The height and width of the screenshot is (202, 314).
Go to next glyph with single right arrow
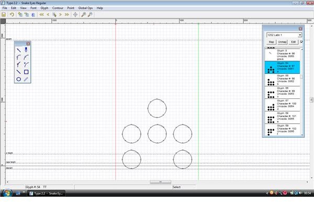[x=61, y=15]
